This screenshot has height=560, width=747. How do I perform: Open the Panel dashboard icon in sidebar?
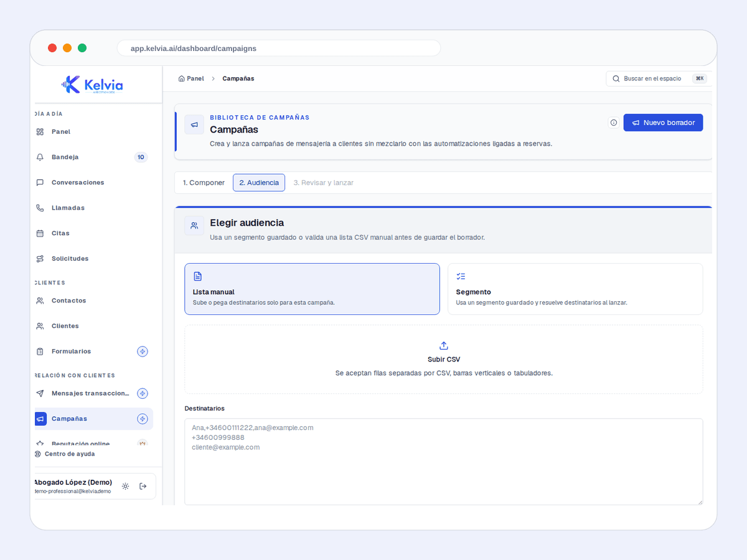click(40, 132)
